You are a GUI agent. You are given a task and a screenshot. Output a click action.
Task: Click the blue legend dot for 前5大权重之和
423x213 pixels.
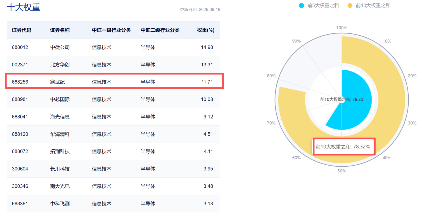(301, 5)
